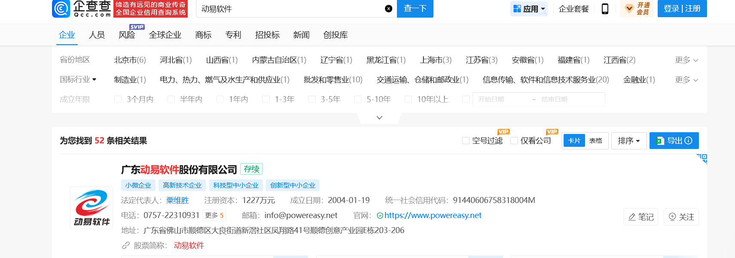Export results with 导出 button

pyautogui.click(x=674, y=140)
